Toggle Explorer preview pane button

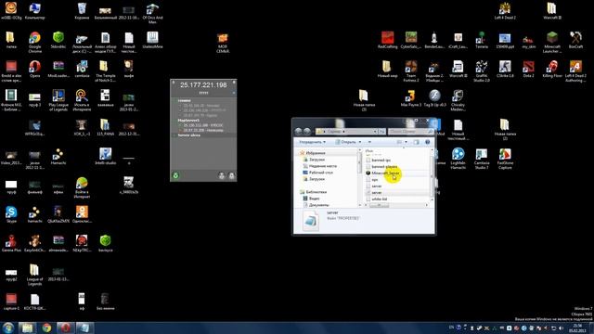(x=417, y=142)
